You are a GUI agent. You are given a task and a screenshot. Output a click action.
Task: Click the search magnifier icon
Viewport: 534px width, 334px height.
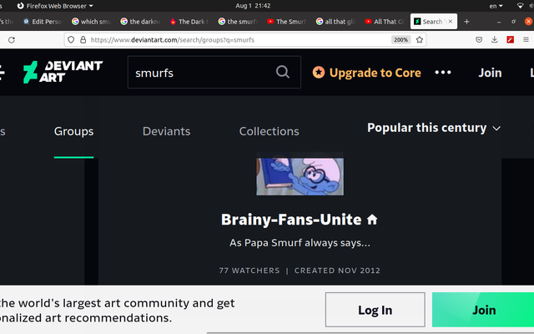click(x=283, y=73)
